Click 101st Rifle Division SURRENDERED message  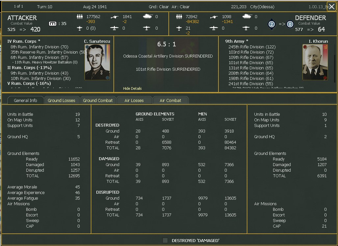pyautogui.click(x=168, y=69)
